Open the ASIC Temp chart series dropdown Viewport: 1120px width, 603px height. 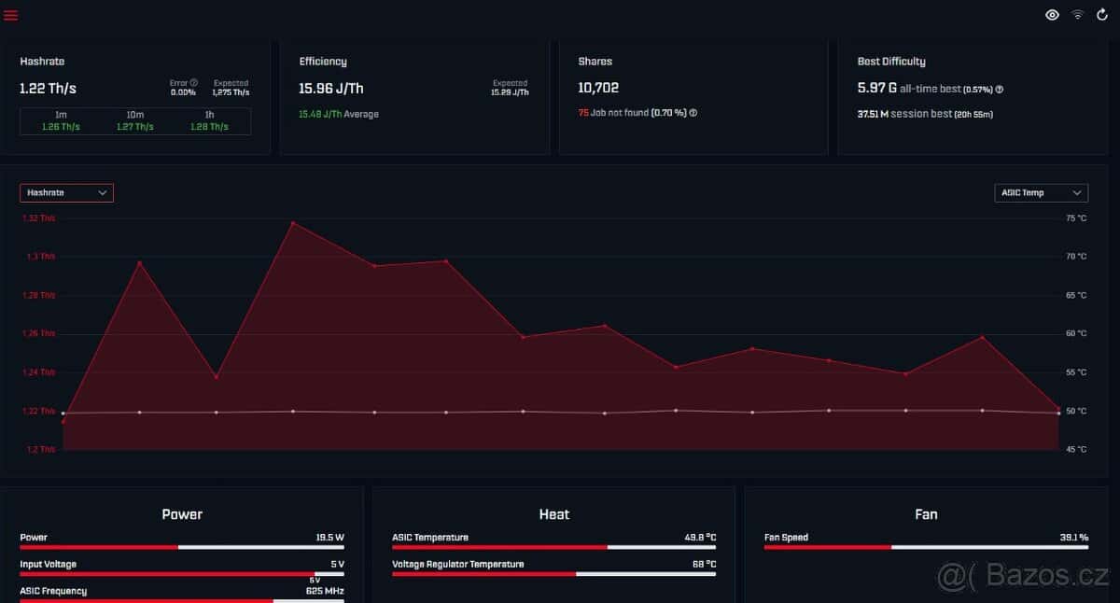[1041, 192]
